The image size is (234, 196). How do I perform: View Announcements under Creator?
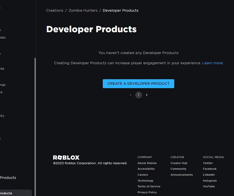[181, 175]
